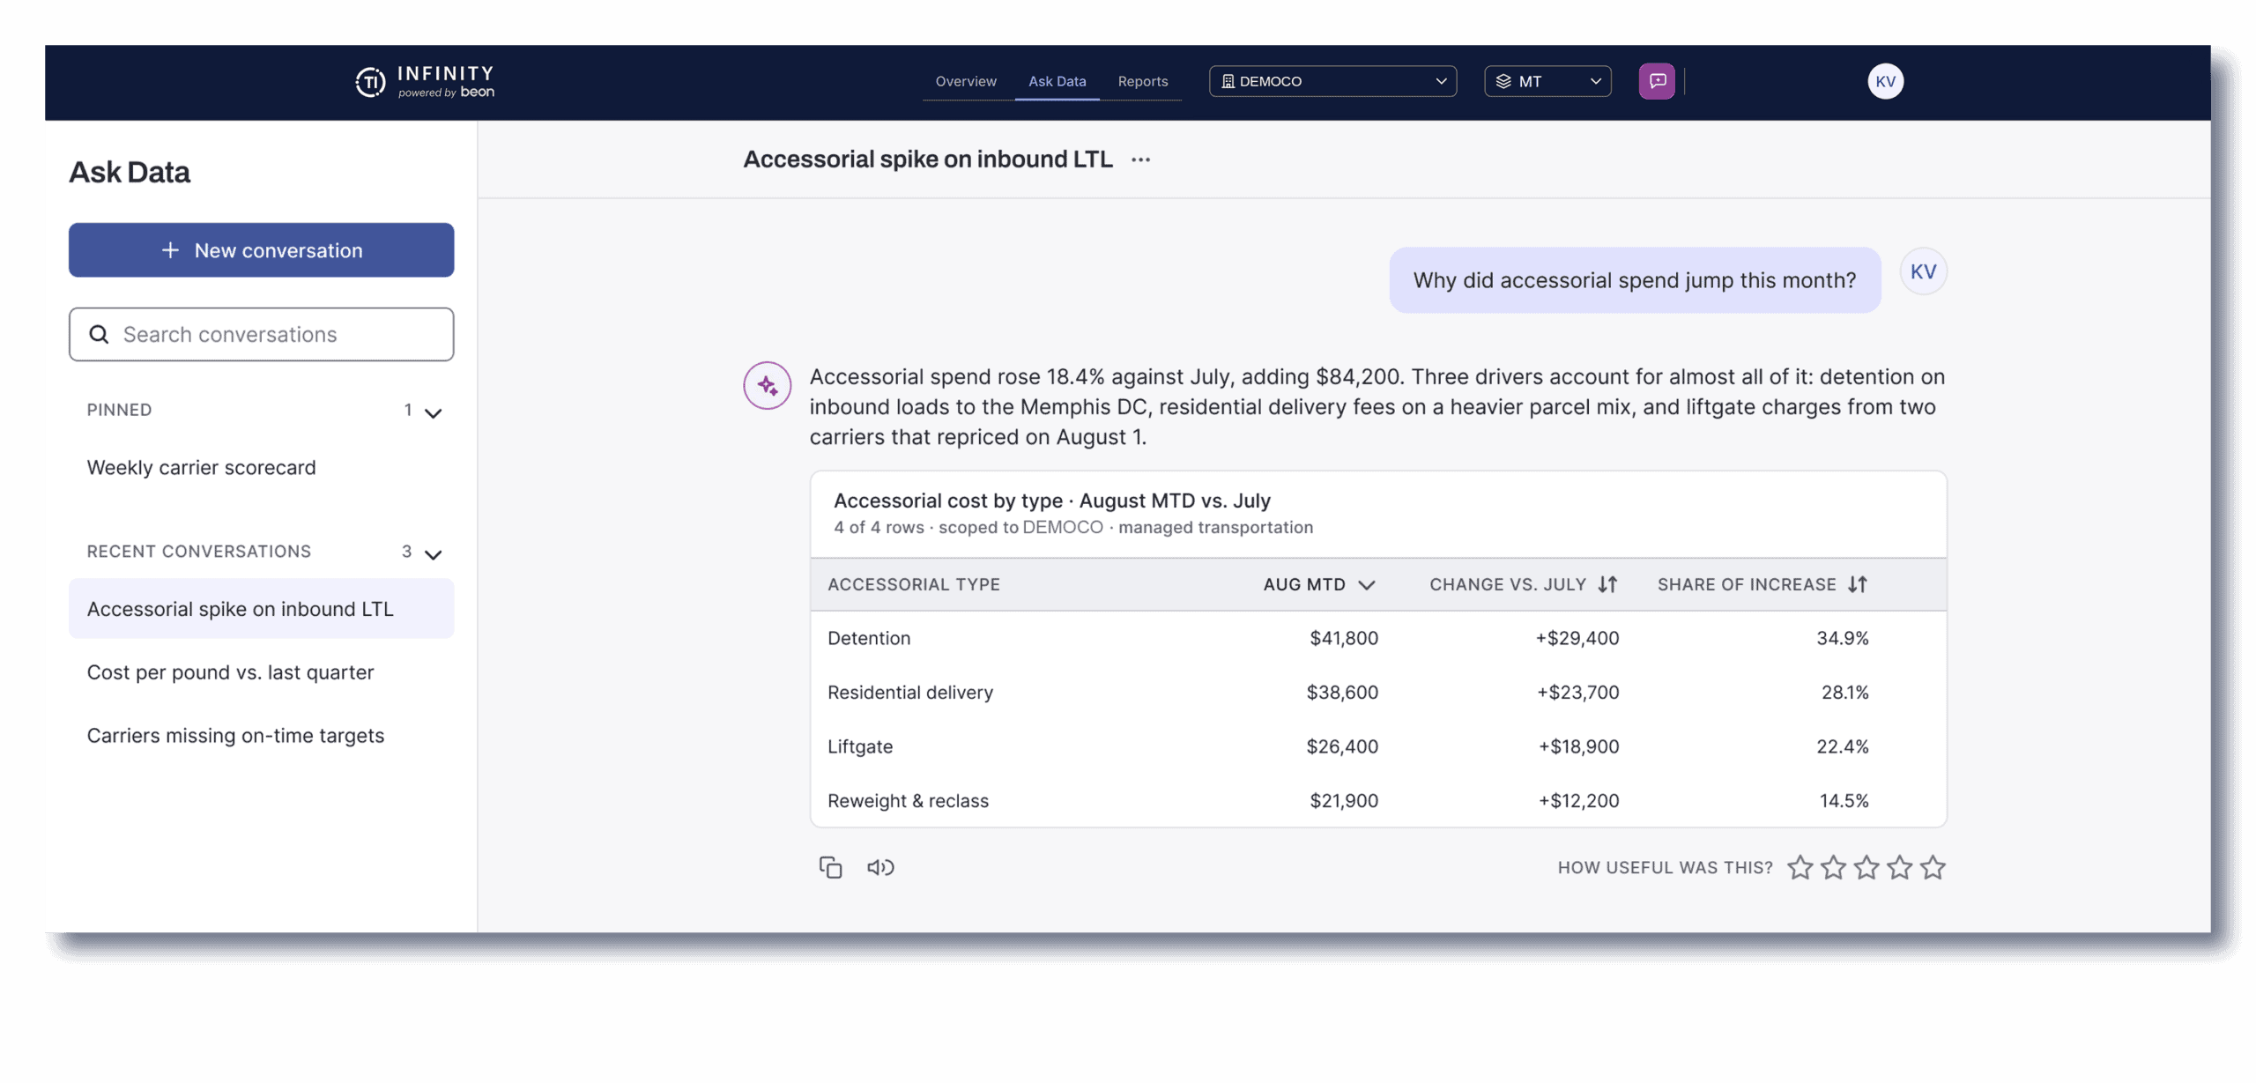Rate response three stars

1866,867
